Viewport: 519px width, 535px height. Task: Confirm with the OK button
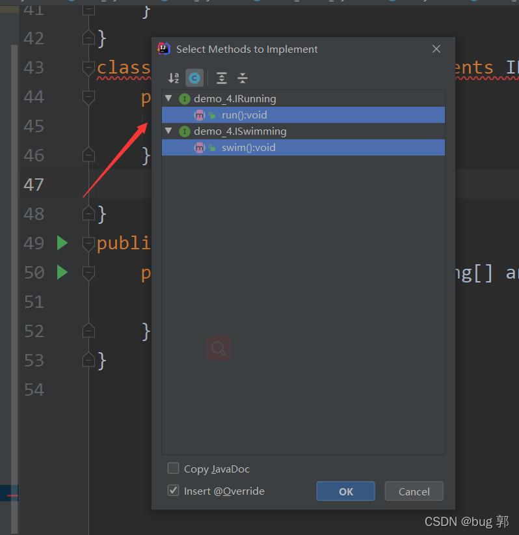tap(346, 491)
